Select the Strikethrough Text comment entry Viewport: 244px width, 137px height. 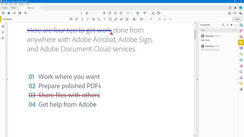point(218,48)
